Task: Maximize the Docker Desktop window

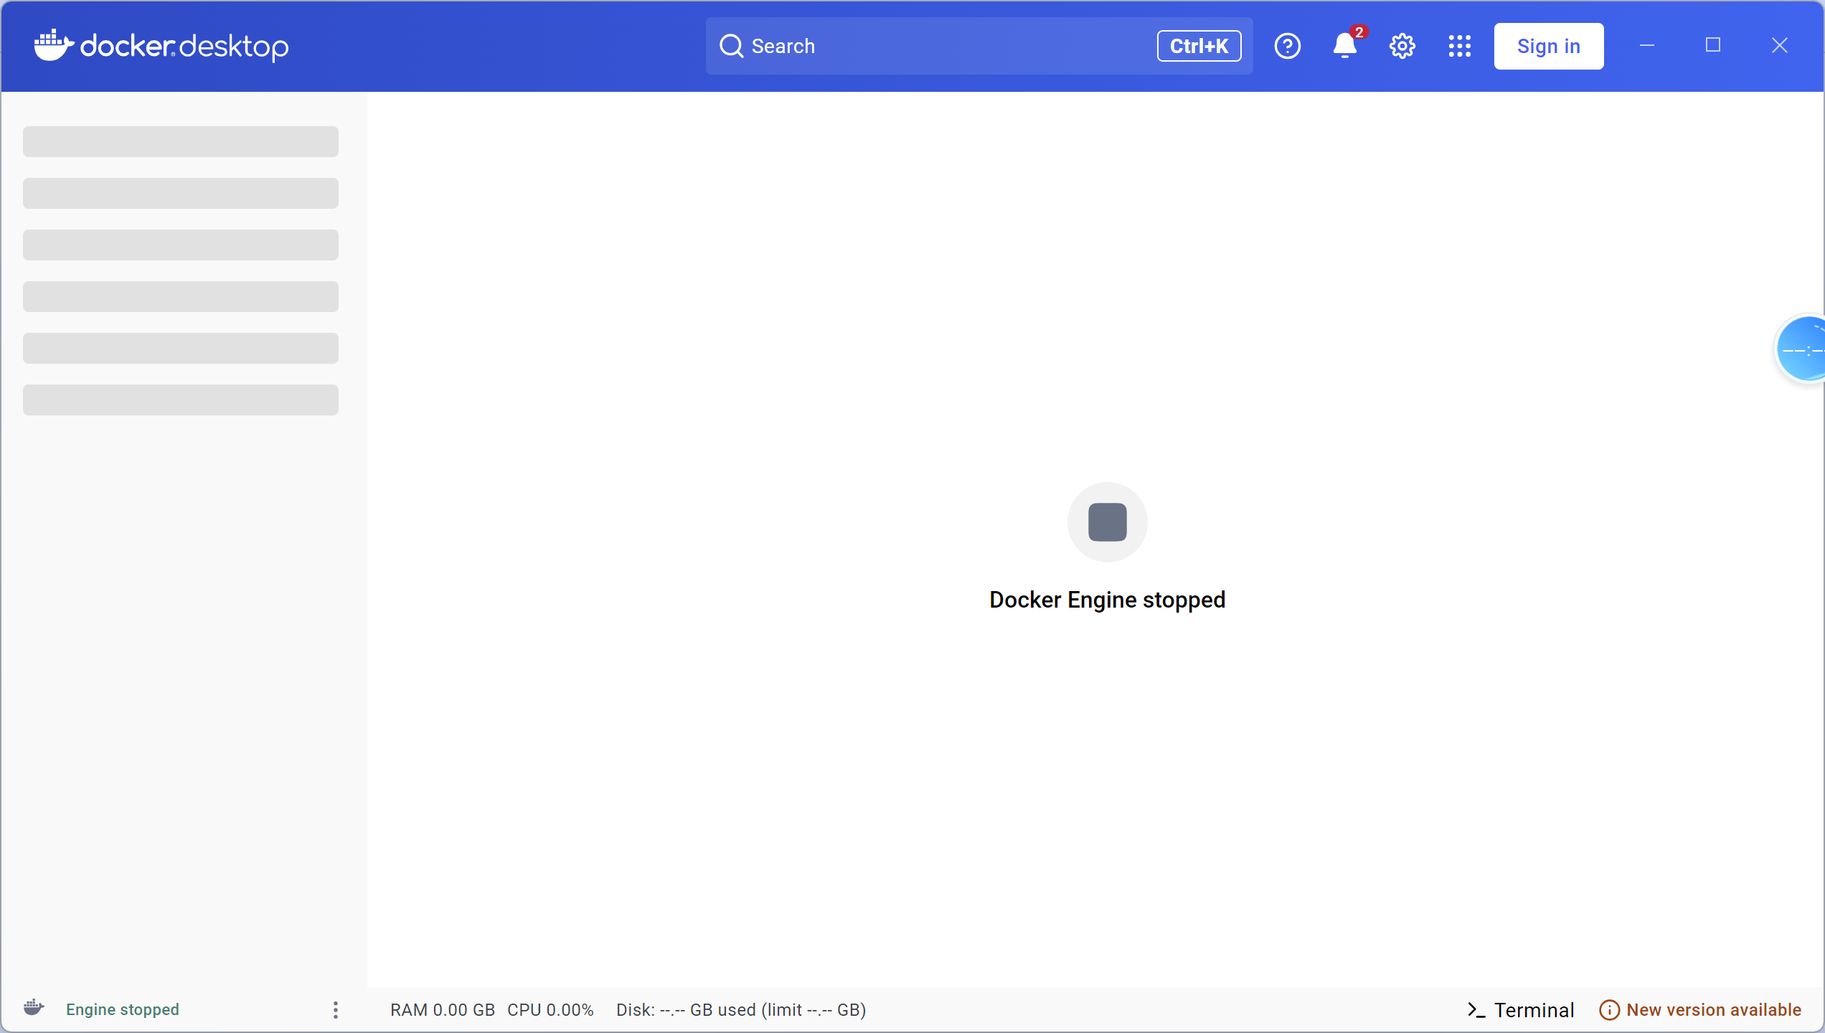Action: point(1712,45)
